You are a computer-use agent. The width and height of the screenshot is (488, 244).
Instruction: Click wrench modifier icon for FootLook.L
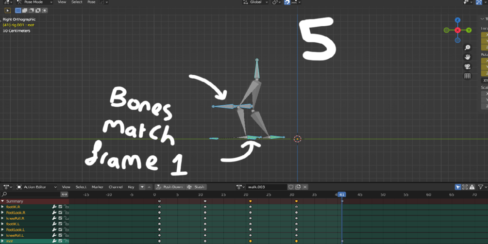(54, 230)
